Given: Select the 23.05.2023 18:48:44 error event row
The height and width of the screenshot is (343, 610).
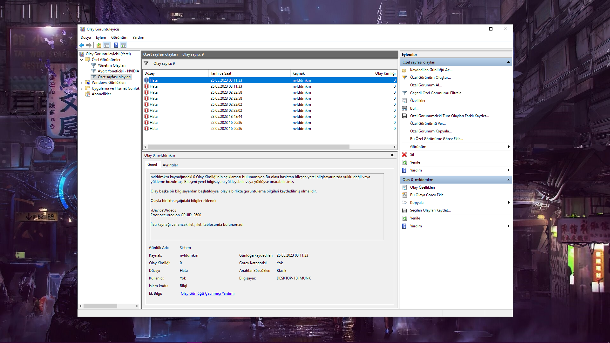Looking at the screenshot, I should coord(226,117).
